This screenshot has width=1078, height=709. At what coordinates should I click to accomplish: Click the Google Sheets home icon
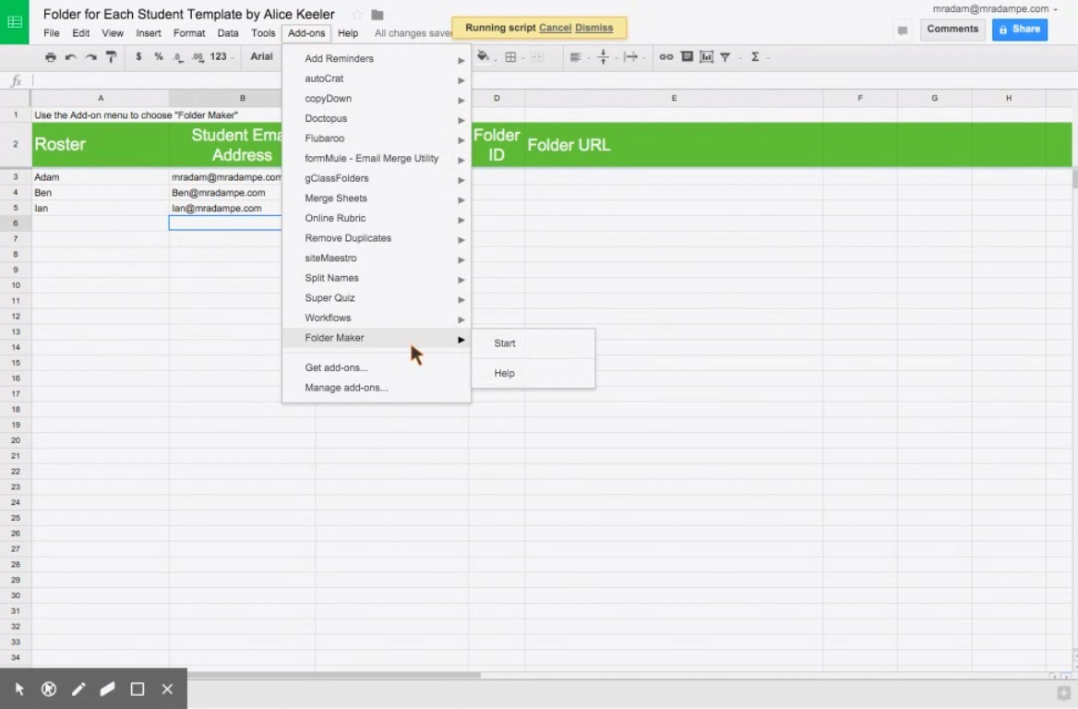tap(15, 22)
